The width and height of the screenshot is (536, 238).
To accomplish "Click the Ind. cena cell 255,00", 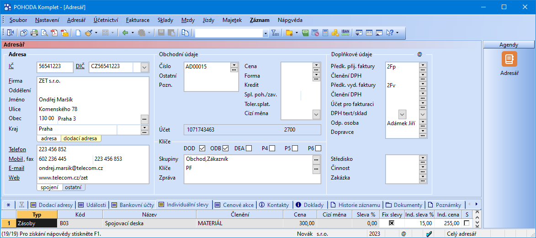I will click(448, 223).
